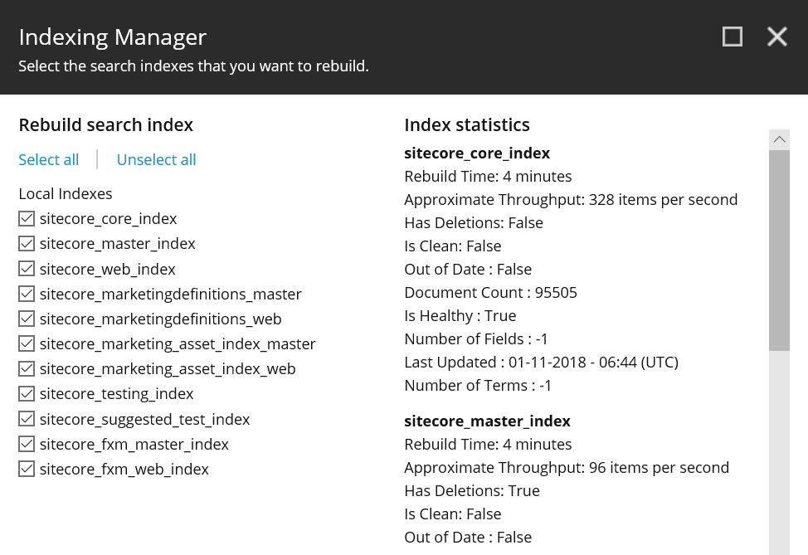Click 'Has Deletions: False' text
The image size is (808, 555).
point(474,222)
